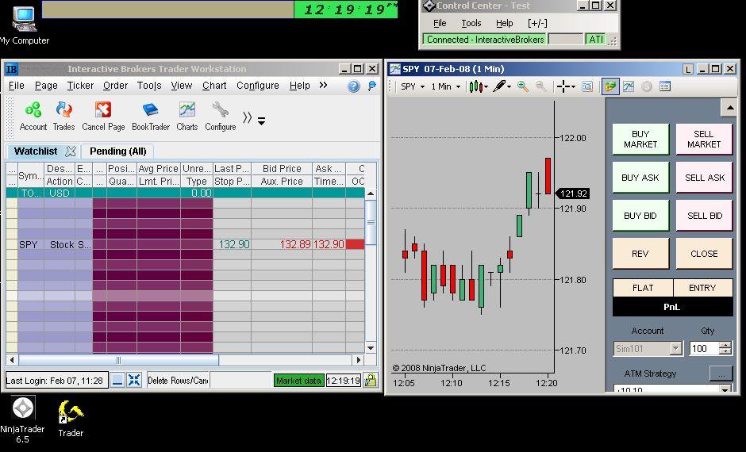Open the chart properties table icon
Screen dimensions: 746x452
tap(664, 86)
